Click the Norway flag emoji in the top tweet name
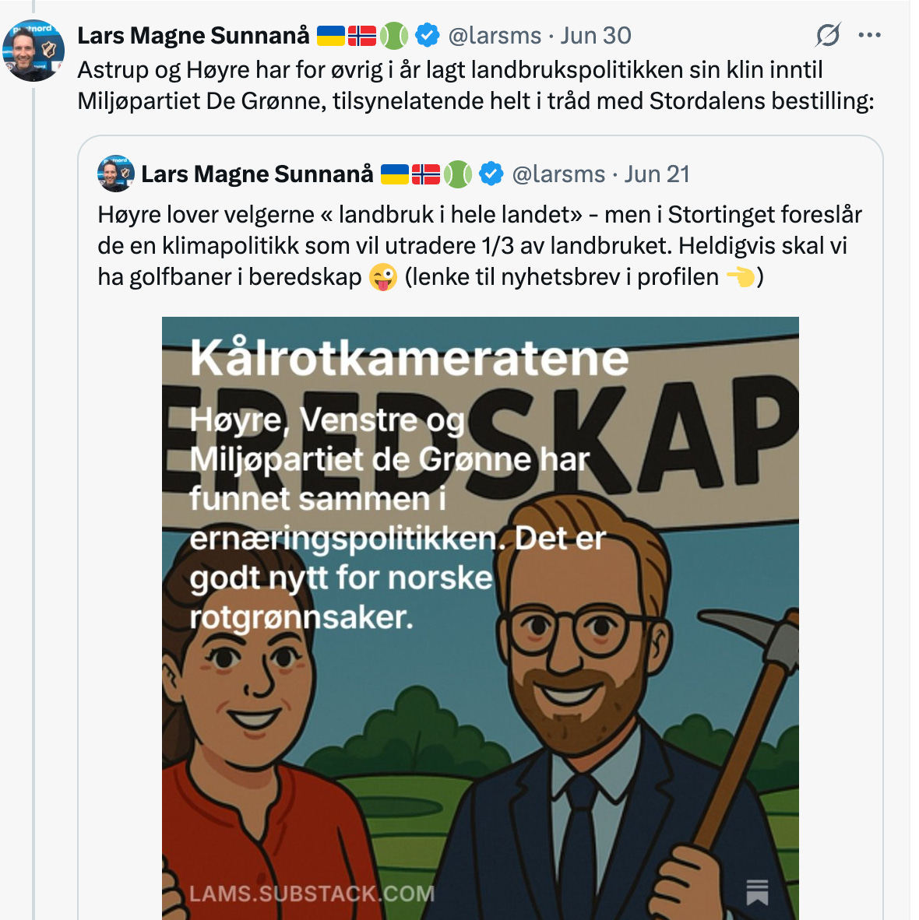919x920 pixels. (361, 36)
